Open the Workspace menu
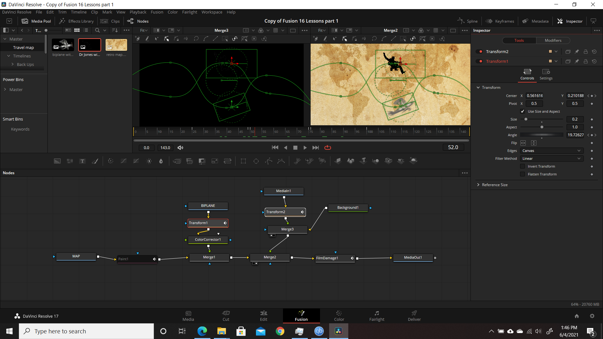 pyautogui.click(x=212, y=12)
